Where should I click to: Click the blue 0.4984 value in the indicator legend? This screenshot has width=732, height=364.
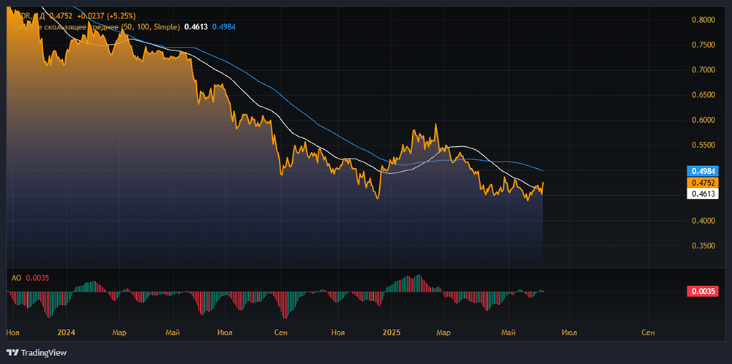pos(223,27)
